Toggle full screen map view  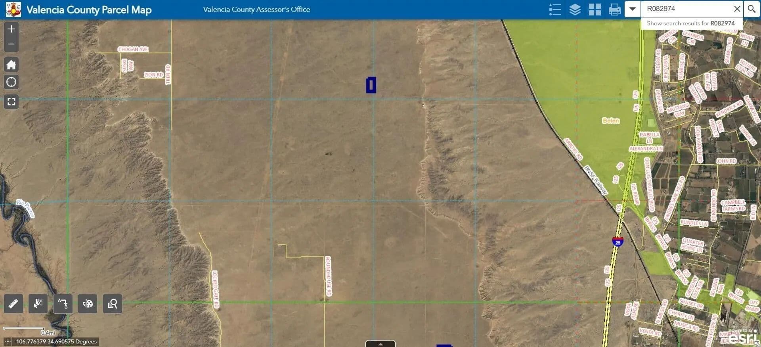[x=11, y=102]
